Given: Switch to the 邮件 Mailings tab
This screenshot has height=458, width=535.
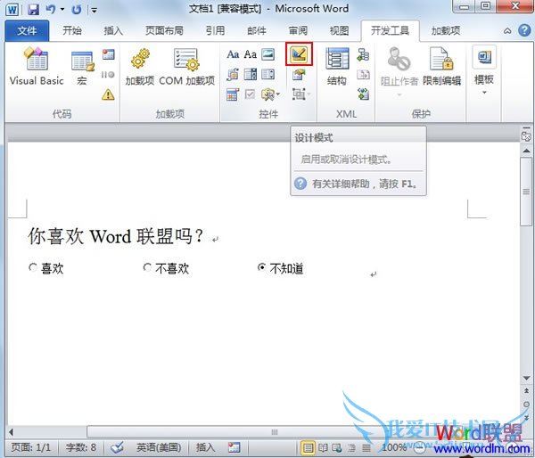Looking at the screenshot, I should 257,30.
